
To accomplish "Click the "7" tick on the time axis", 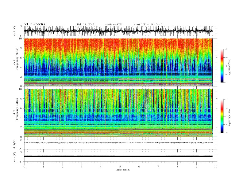I will 158,167.
